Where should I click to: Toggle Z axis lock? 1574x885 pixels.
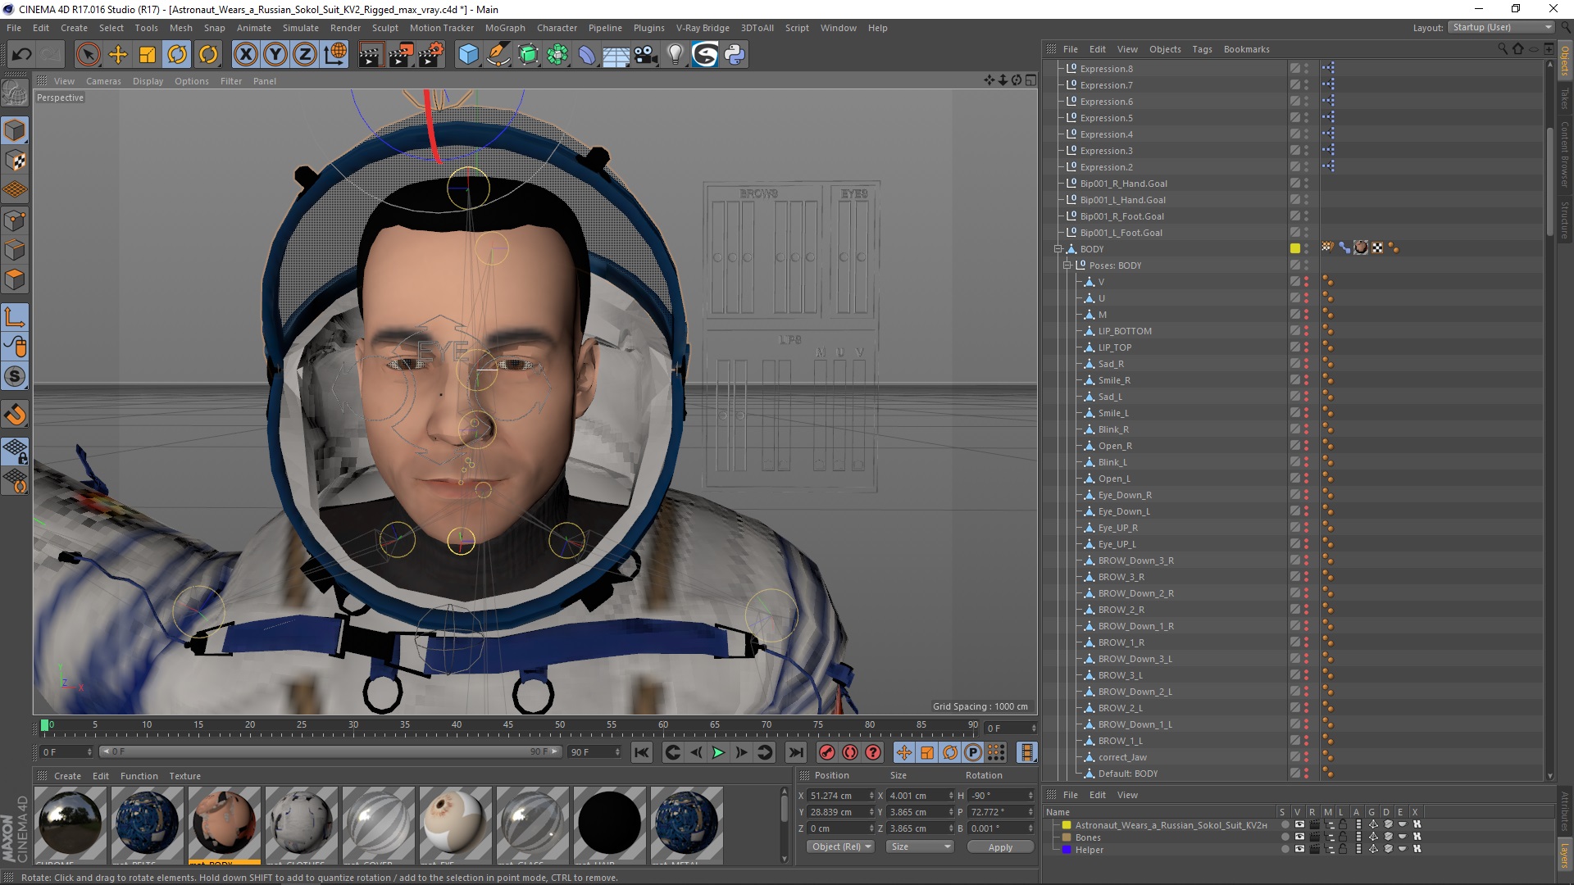[305, 55]
